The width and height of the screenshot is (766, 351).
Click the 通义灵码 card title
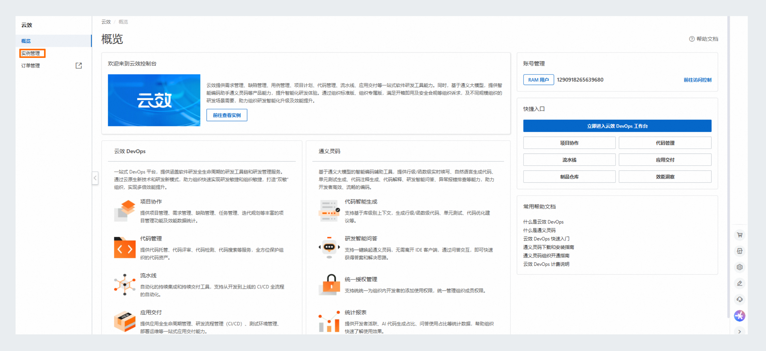pyautogui.click(x=329, y=151)
